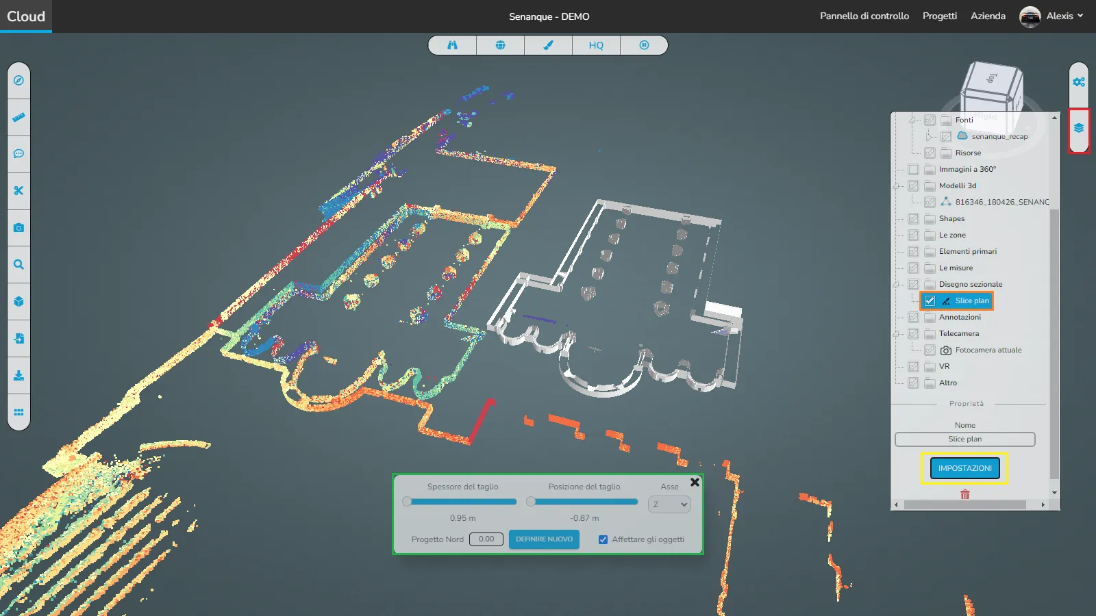Toggle the Modelli 3d checkbox
The image size is (1096, 616).
pos(913,185)
